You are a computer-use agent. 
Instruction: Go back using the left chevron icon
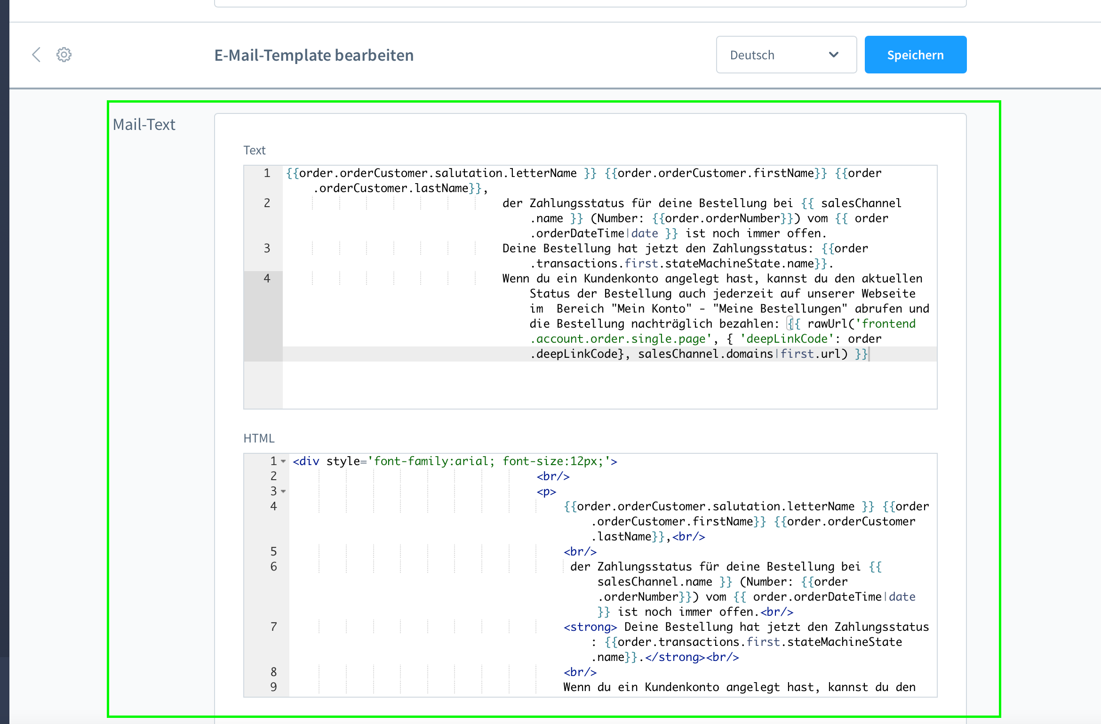pos(36,55)
